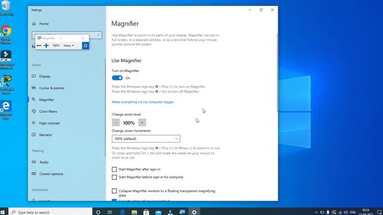
Task: Click the ENG language indicator
Action: pos(353,213)
